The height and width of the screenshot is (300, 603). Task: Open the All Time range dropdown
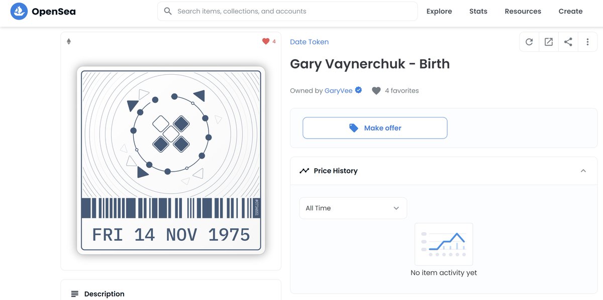(353, 208)
